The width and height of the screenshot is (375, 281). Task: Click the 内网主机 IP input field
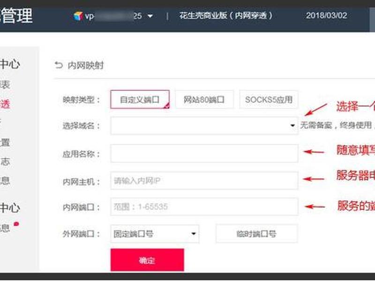point(204,181)
